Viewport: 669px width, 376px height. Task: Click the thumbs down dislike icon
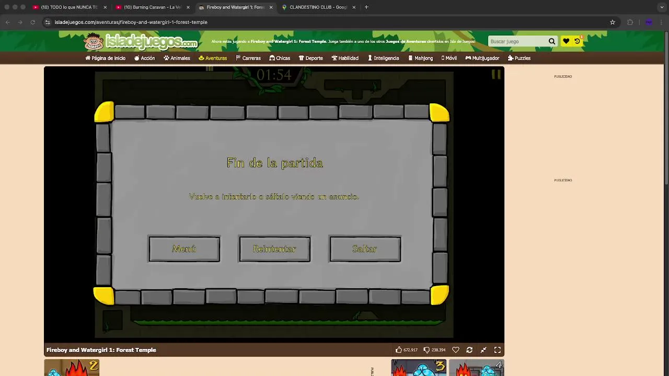coord(426,350)
